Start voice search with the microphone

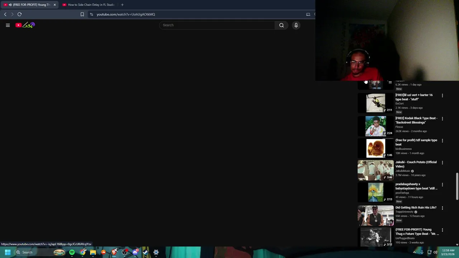[296, 25]
